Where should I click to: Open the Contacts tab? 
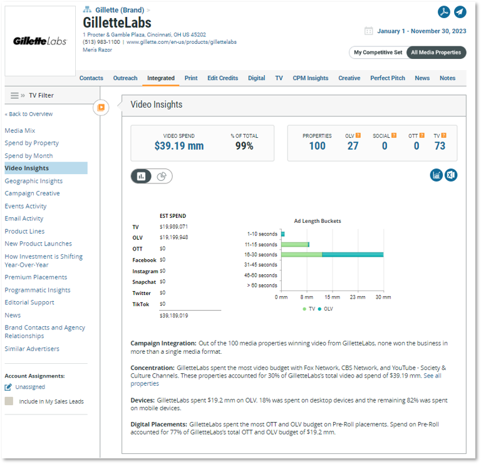[91, 78]
